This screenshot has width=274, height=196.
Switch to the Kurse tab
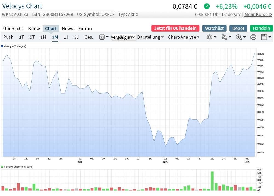click(34, 29)
